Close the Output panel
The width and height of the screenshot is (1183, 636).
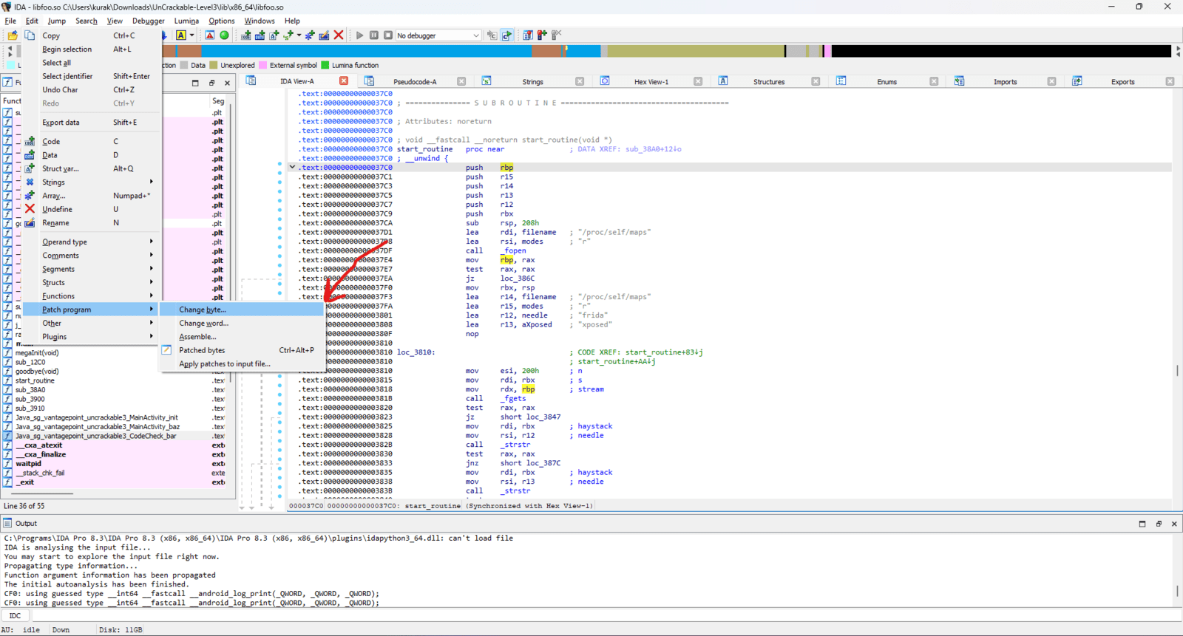(x=1174, y=524)
